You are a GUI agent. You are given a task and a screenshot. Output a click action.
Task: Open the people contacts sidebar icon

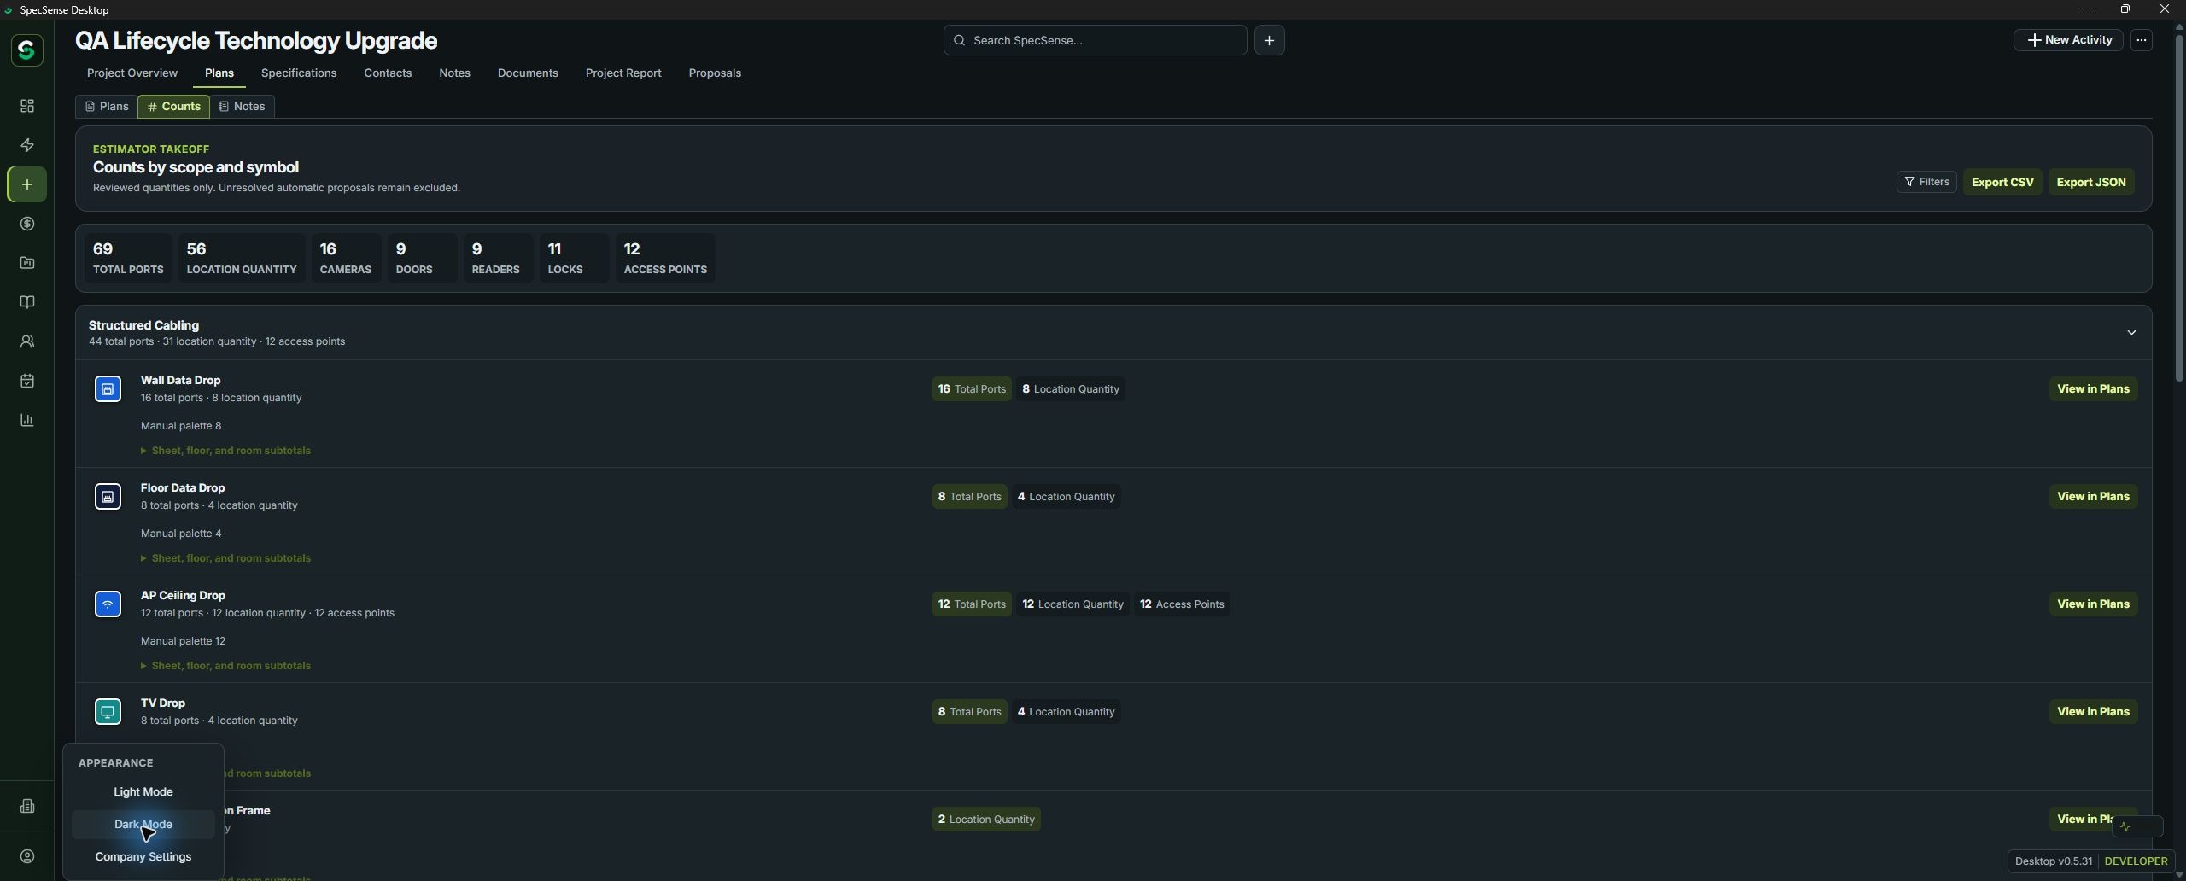27,341
